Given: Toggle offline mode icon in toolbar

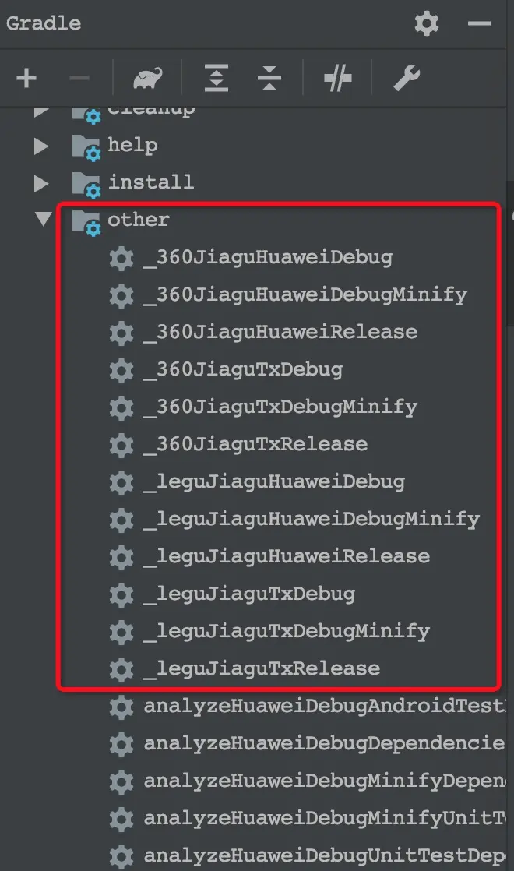Looking at the screenshot, I should point(337,78).
